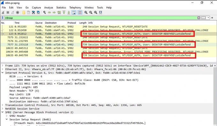The width and height of the screenshot is (217, 126).
Task: Sort by the Length column header
Action: (83, 23)
